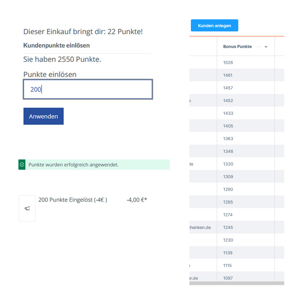This screenshot has width=302, height=302.
Task: Select the table cell showing 1330 points
Action: [x=228, y=164]
